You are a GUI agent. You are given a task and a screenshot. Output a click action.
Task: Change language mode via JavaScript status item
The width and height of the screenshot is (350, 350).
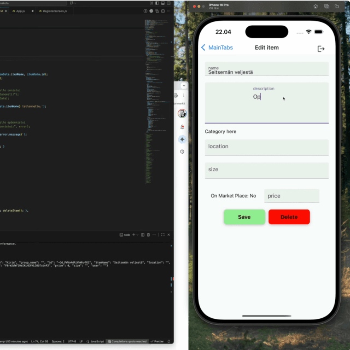click(x=96, y=341)
